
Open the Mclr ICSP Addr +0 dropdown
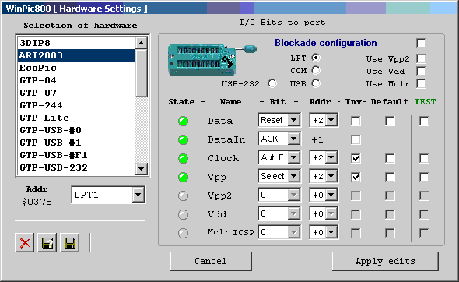331,232
